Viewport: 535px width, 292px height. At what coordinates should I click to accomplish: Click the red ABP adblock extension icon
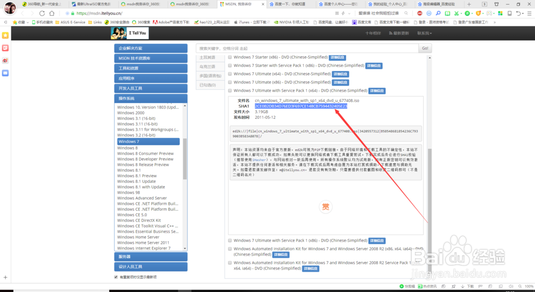pos(419,13)
